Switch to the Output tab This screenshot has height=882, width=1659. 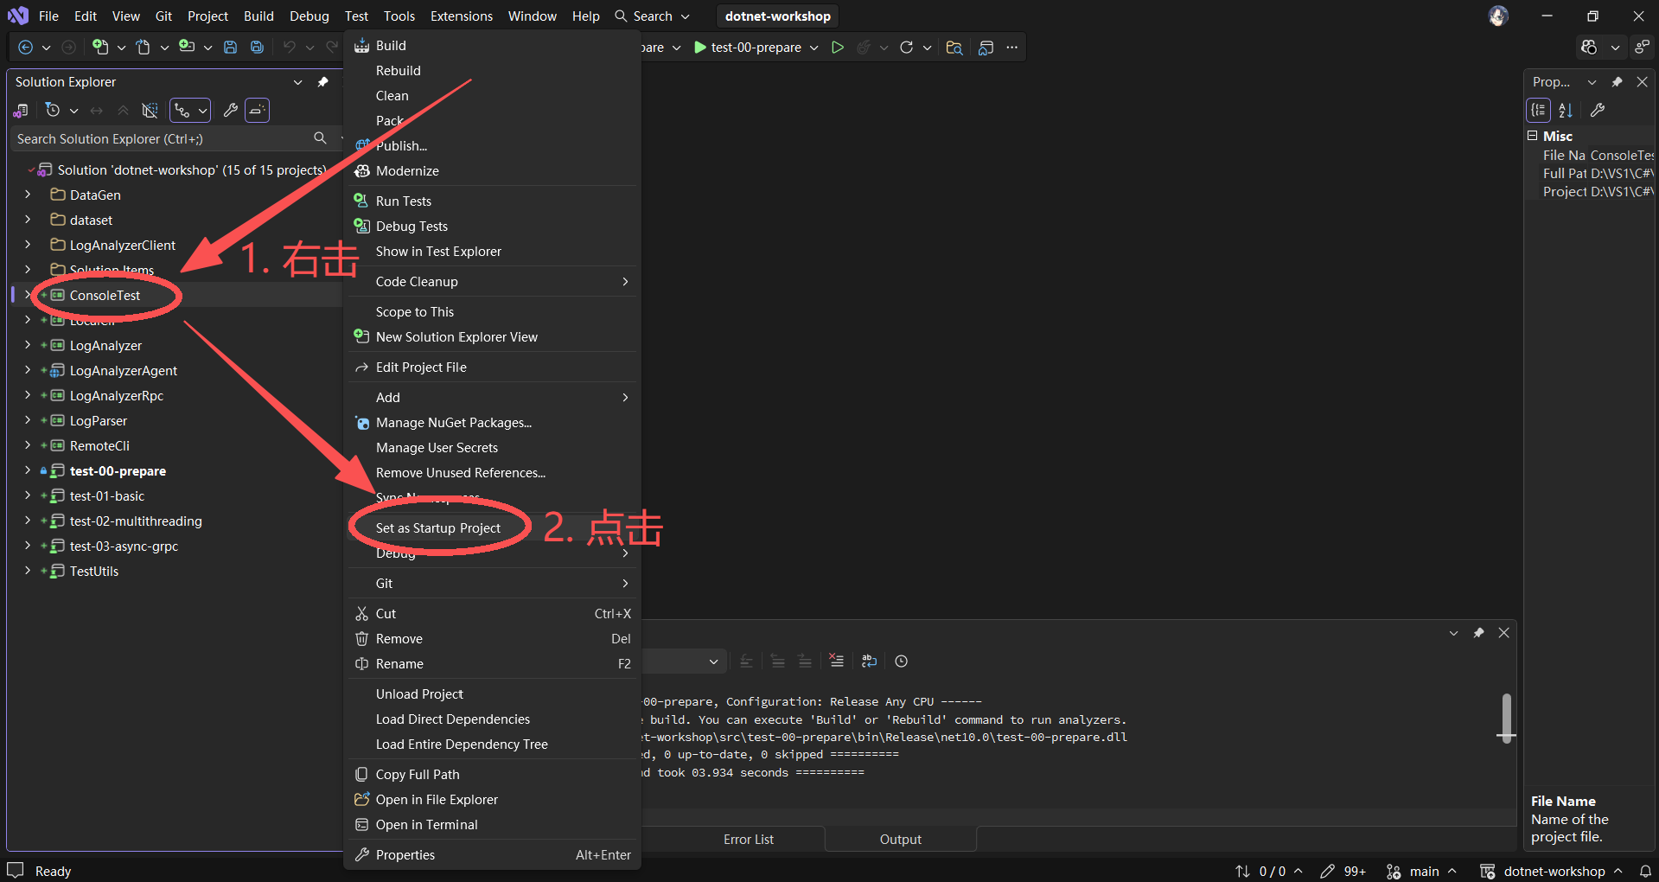(900, 839)
